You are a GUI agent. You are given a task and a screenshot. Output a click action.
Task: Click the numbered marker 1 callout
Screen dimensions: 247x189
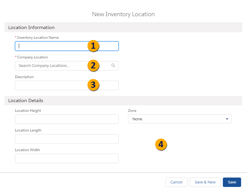click(93, 46)
